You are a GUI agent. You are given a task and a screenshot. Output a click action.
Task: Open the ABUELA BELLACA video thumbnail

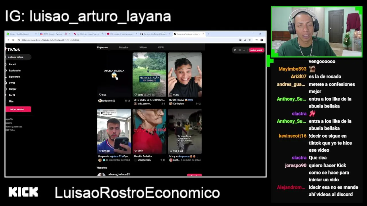coord(114,75)
